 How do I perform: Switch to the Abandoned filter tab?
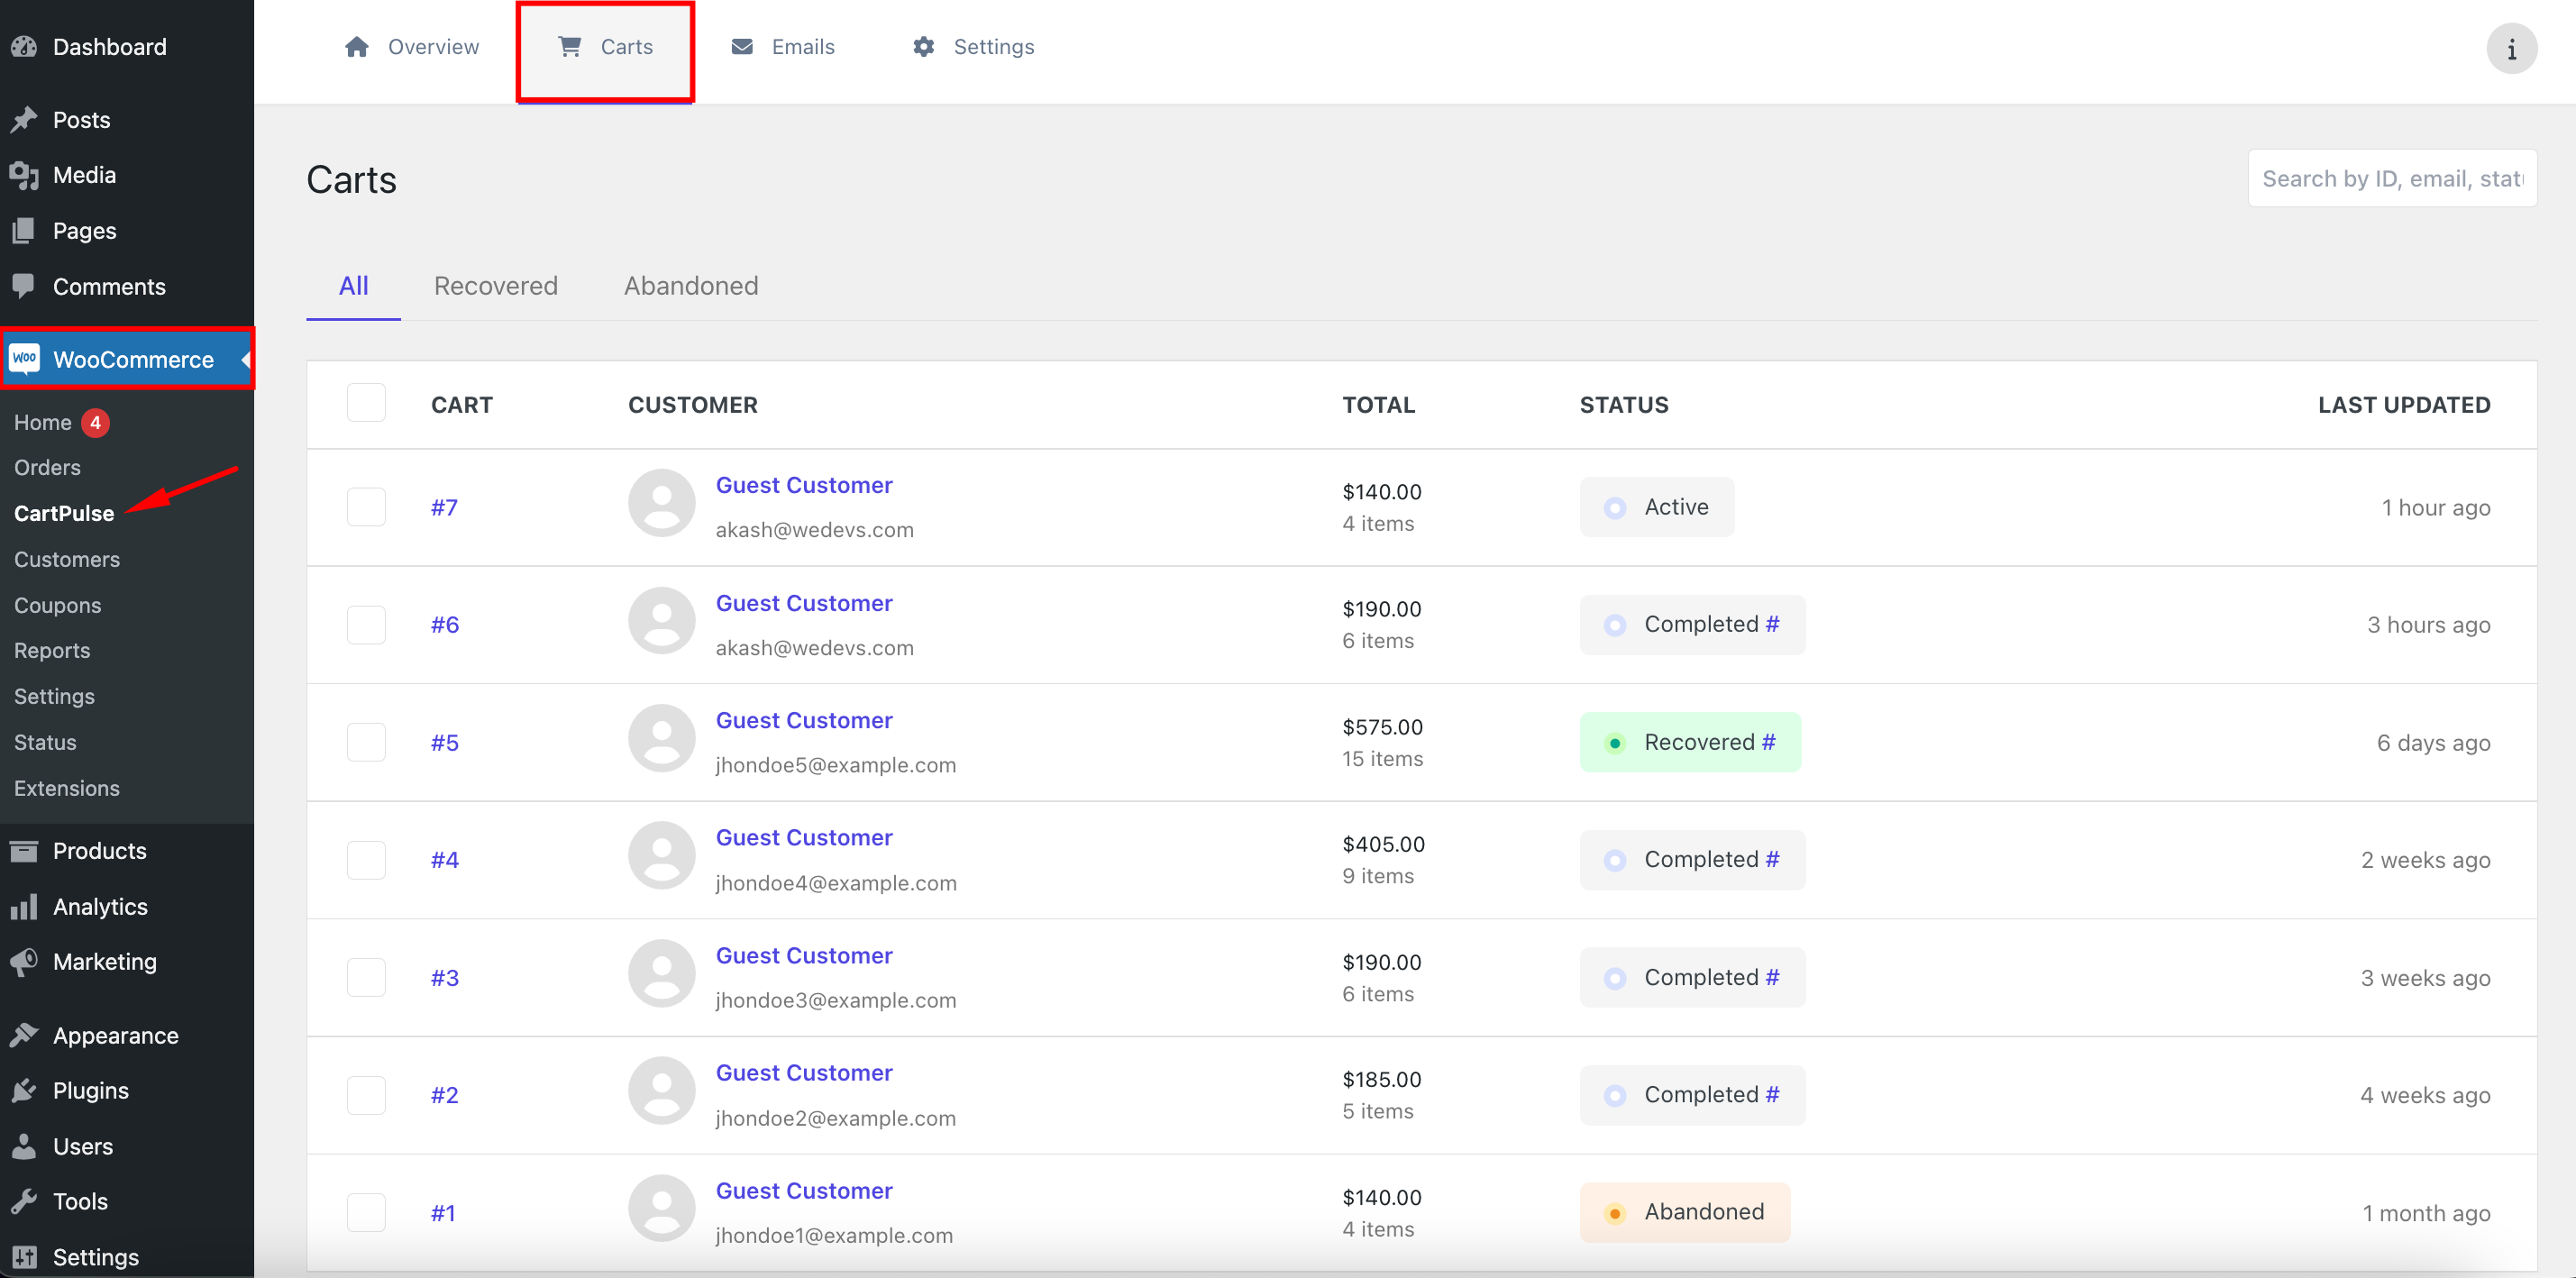[x=690, y=286]
